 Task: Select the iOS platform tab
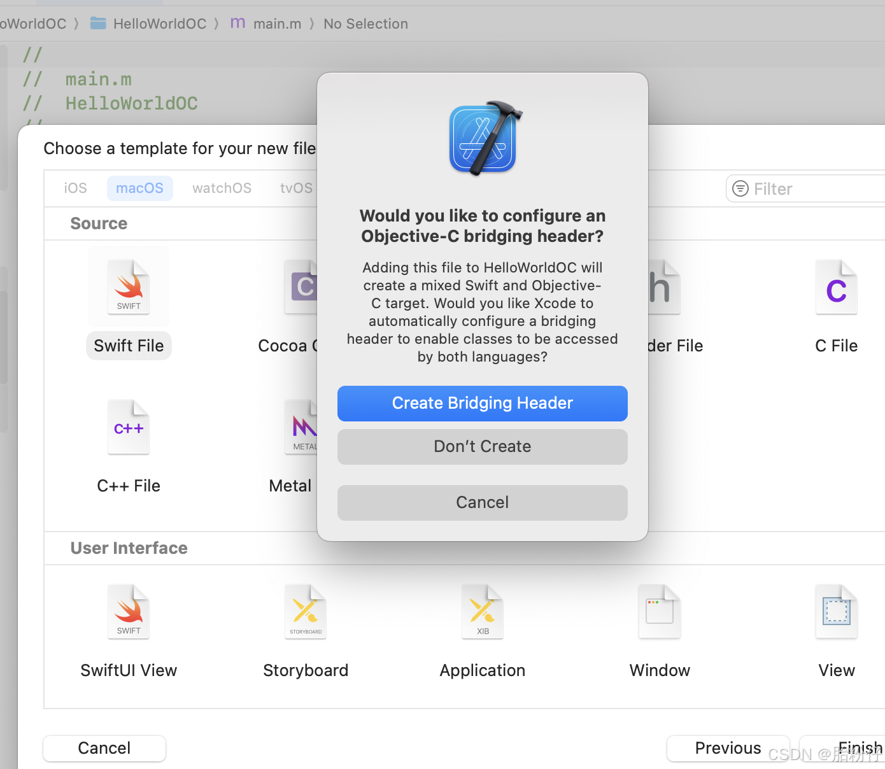pos(75,188)
